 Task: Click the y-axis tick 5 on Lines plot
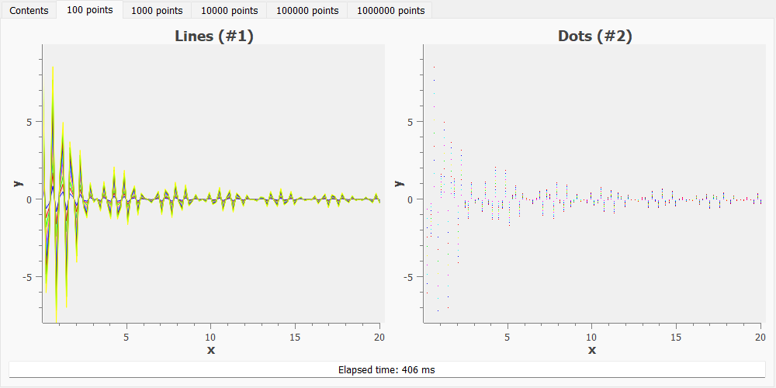click(x=29, y=122)
